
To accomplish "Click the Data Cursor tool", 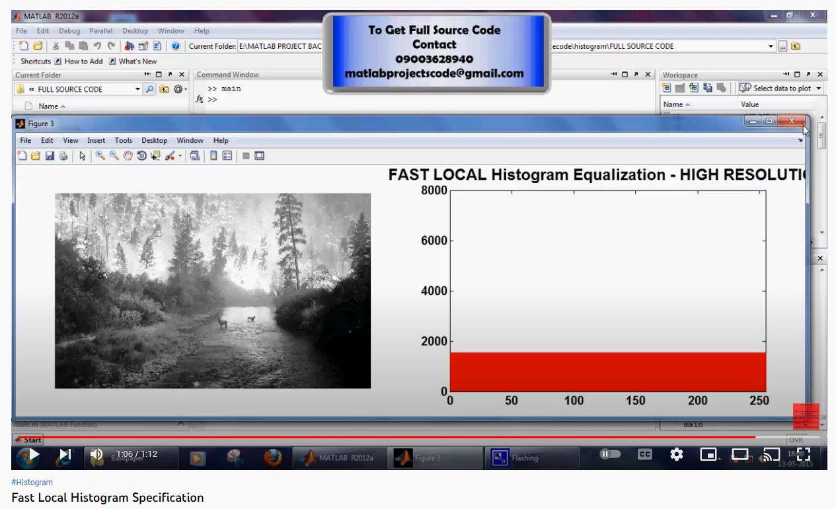I will [155, 156].
